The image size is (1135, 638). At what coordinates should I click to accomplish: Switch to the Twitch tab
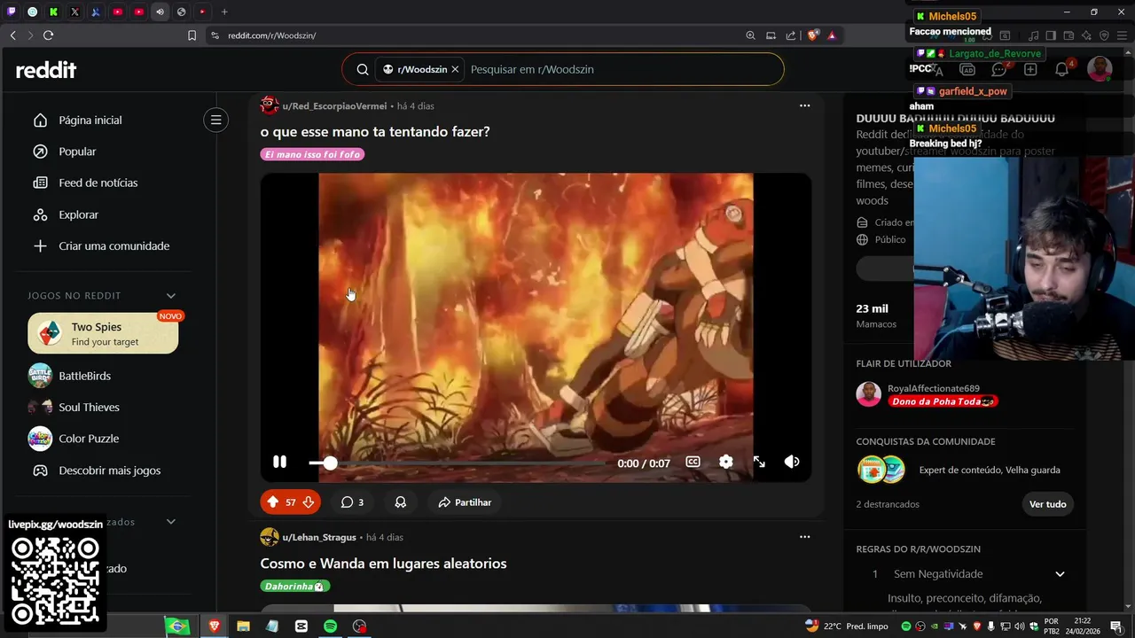coord(12,12)
